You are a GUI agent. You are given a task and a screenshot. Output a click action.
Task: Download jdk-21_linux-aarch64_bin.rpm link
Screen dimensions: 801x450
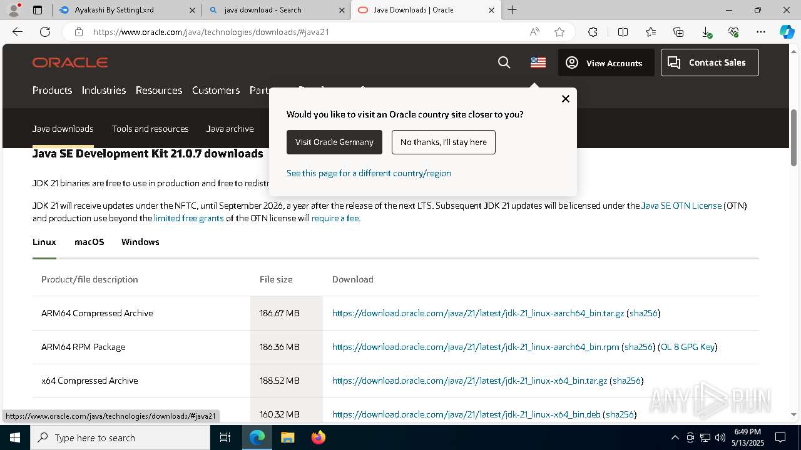[476, 347]
